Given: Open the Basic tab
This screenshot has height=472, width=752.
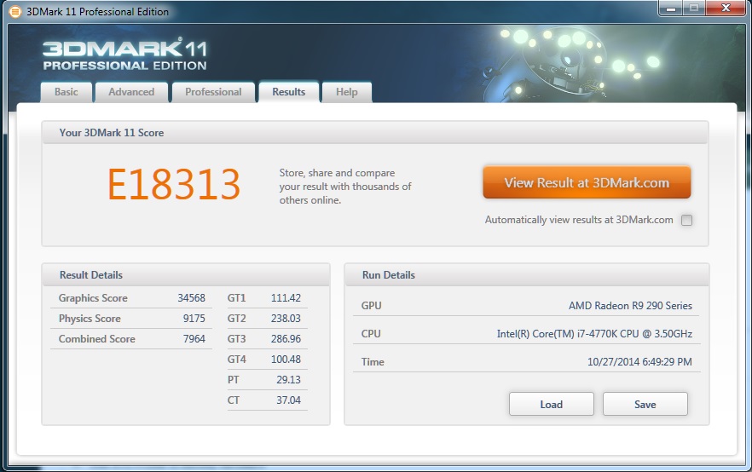Looking at the screenshot, I should point(67,92).
